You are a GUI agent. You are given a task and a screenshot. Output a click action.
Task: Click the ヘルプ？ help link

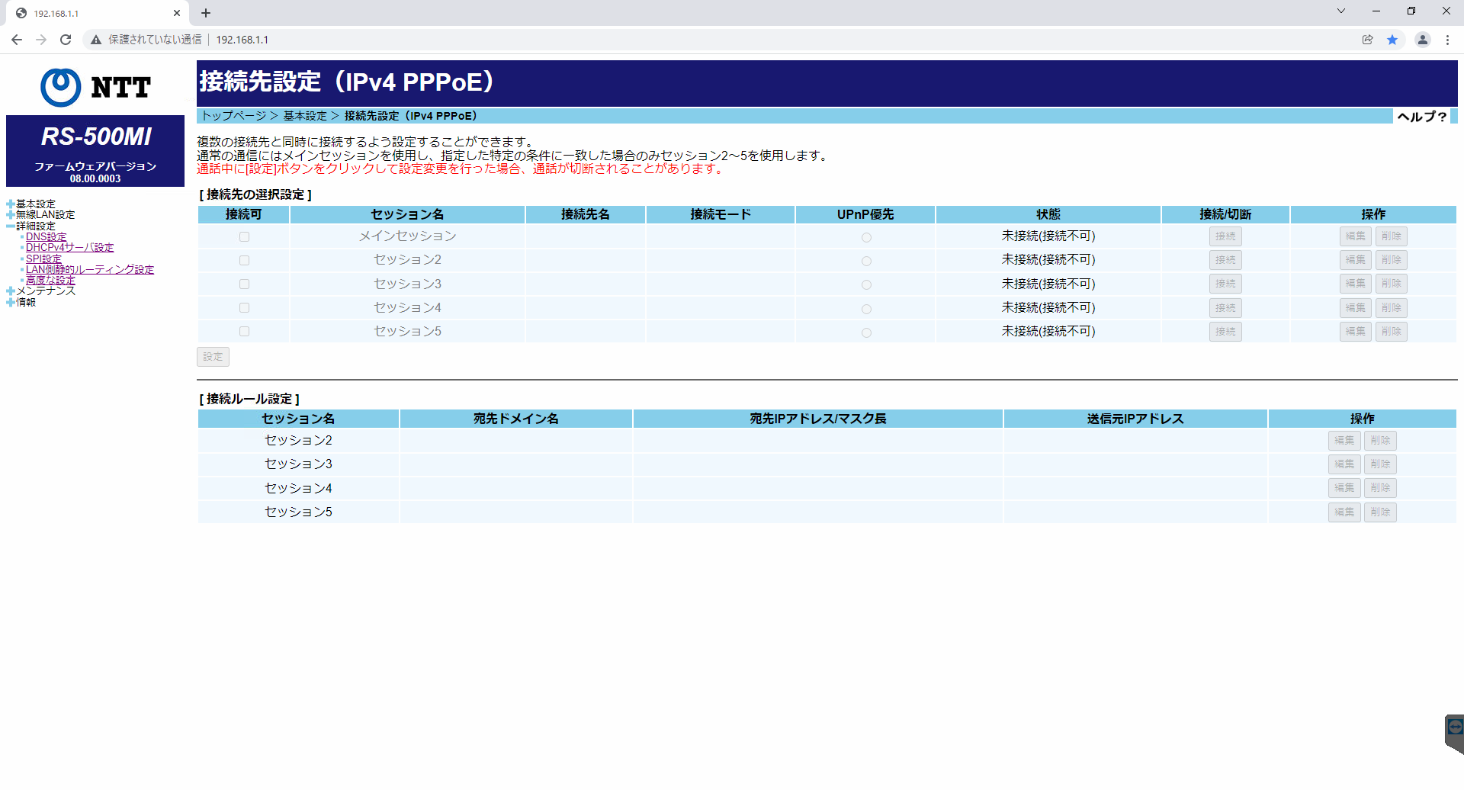(x=1421, y=117)
